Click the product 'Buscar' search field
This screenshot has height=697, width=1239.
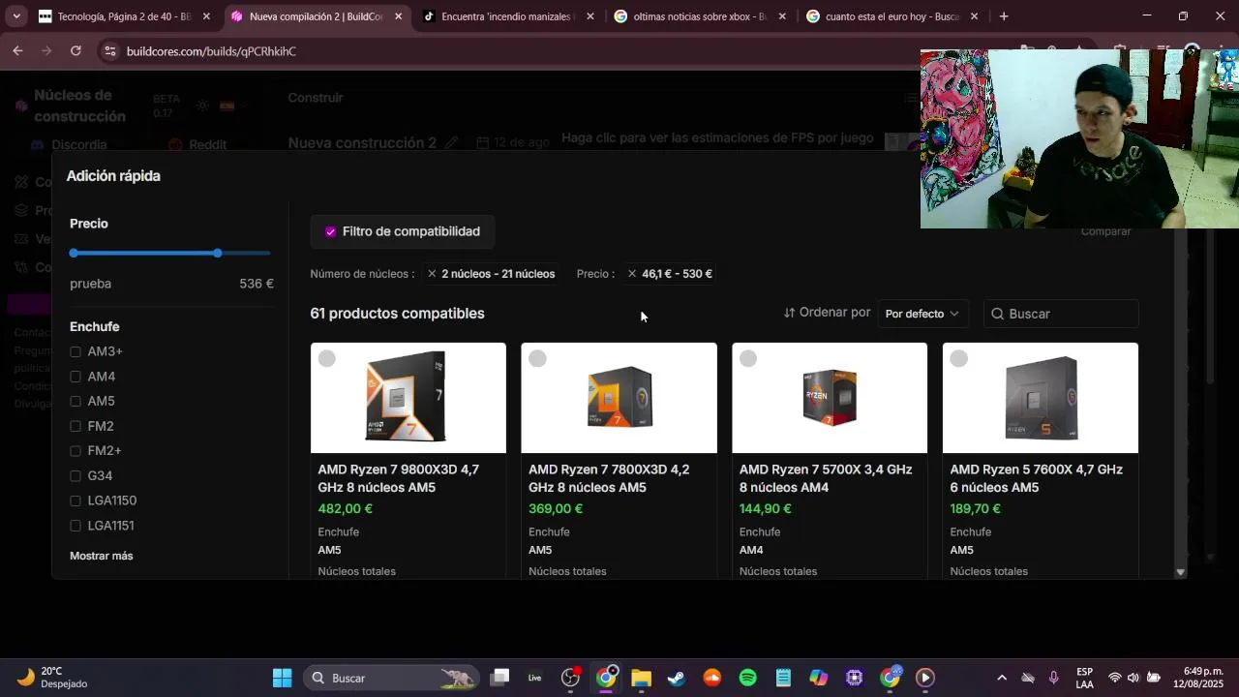coord(1061,314)
